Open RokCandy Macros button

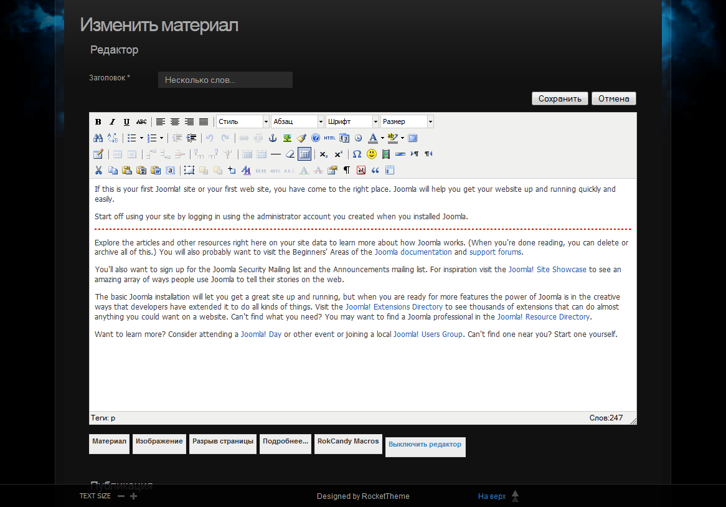coord(348,443)
